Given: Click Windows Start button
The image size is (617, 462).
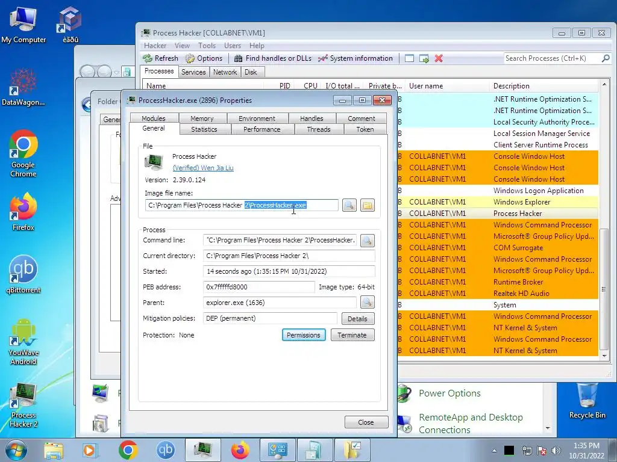Looking at the screenshot, I should point(16,450).
